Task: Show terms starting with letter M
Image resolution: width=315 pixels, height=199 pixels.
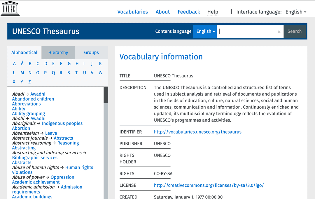Action: (x=22, y=73)
